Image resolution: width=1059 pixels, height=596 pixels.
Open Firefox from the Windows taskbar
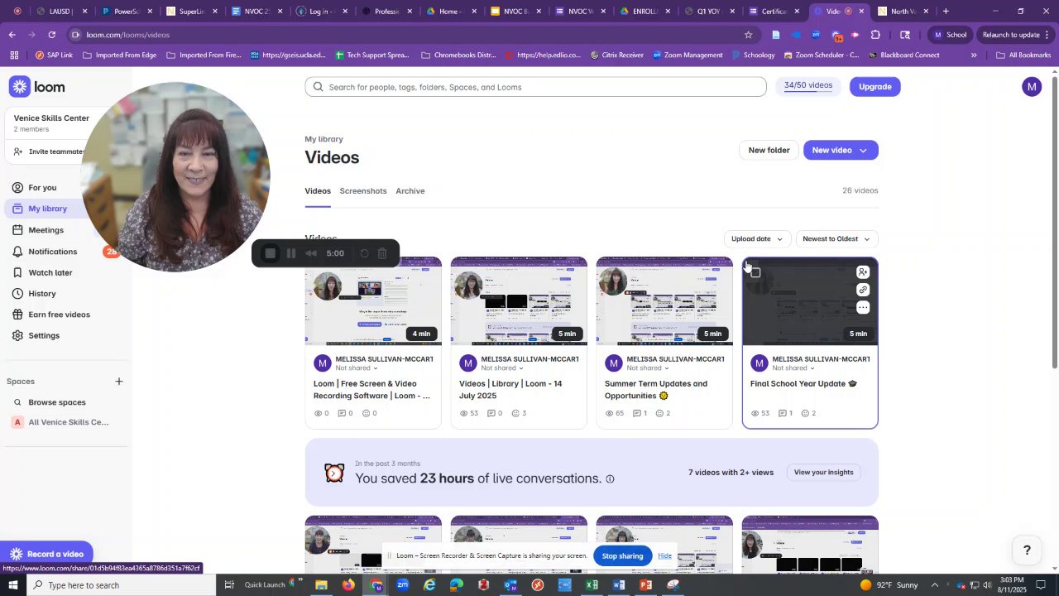tap(348, 585)
